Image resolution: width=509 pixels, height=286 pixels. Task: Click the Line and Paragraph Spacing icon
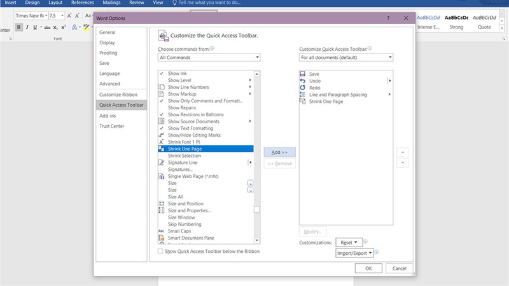click(303, 94)
